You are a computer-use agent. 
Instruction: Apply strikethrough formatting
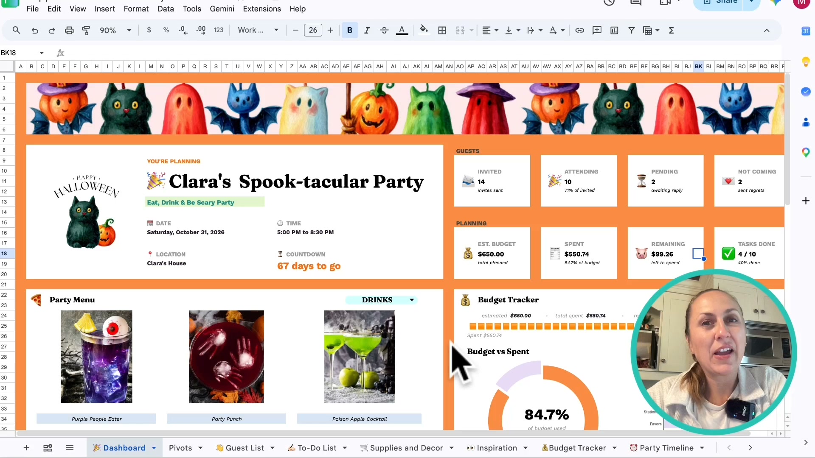pyautogui.click(x=384, y=30)
